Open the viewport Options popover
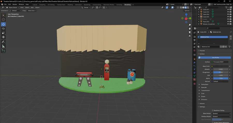Viewport: 233px width, 123px height. click(188, 11)
